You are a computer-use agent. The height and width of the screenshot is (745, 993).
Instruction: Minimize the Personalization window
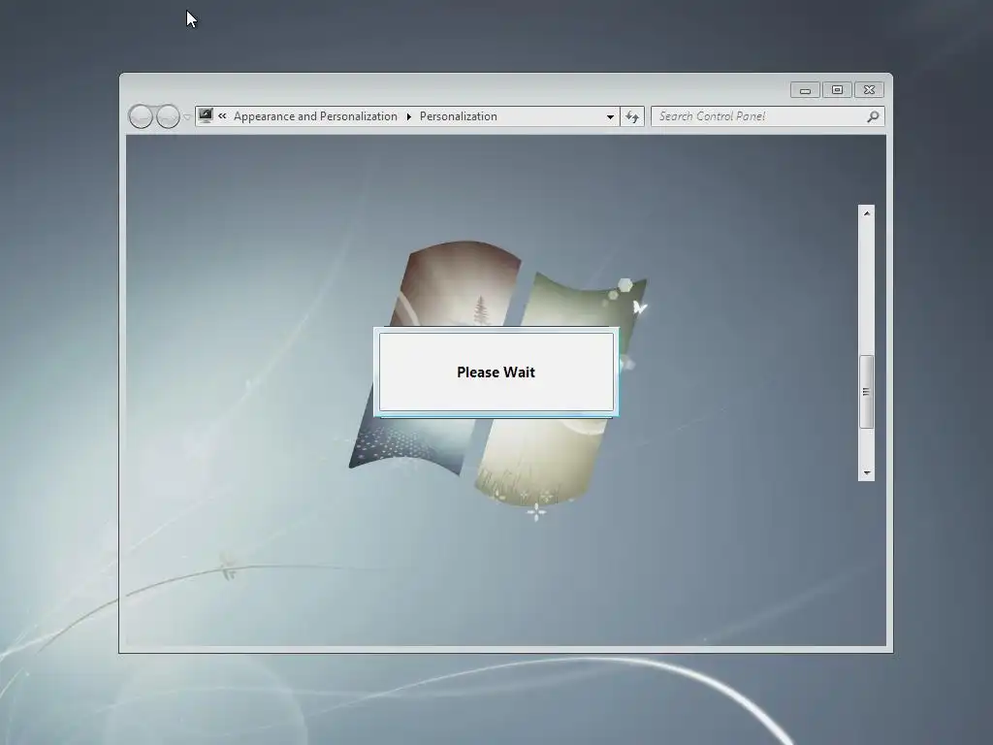[805, 90]
